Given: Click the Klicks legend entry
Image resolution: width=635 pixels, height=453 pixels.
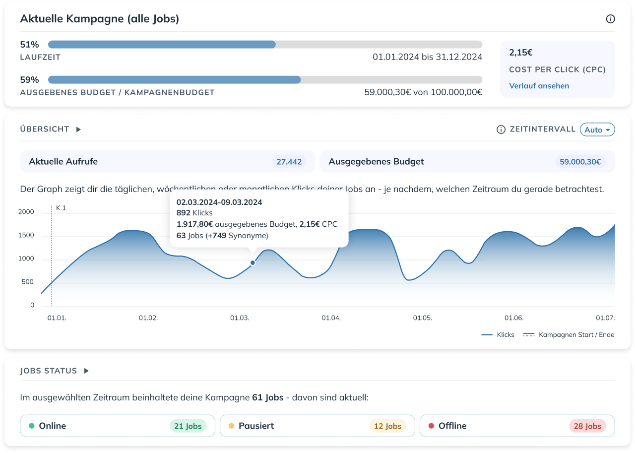Looking at the screenshot, I should tap(498, 335).
